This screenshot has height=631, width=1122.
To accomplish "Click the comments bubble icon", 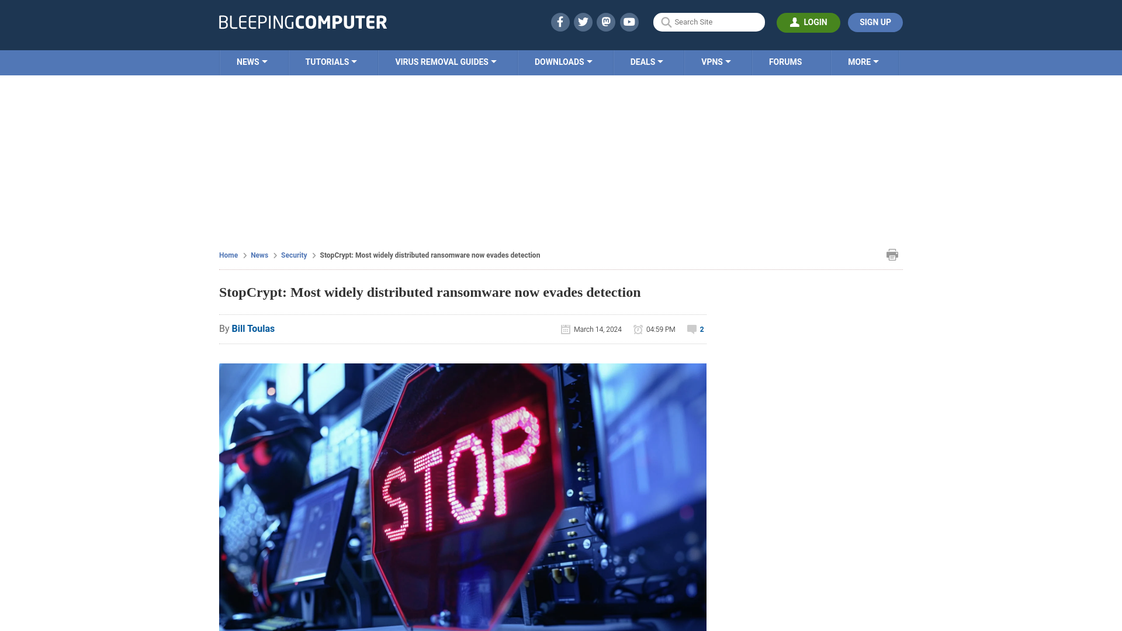I will click(x=691, y=329).
